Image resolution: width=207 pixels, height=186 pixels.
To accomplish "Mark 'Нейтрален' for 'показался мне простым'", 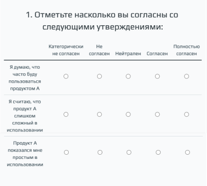I will tap(129, 152).
